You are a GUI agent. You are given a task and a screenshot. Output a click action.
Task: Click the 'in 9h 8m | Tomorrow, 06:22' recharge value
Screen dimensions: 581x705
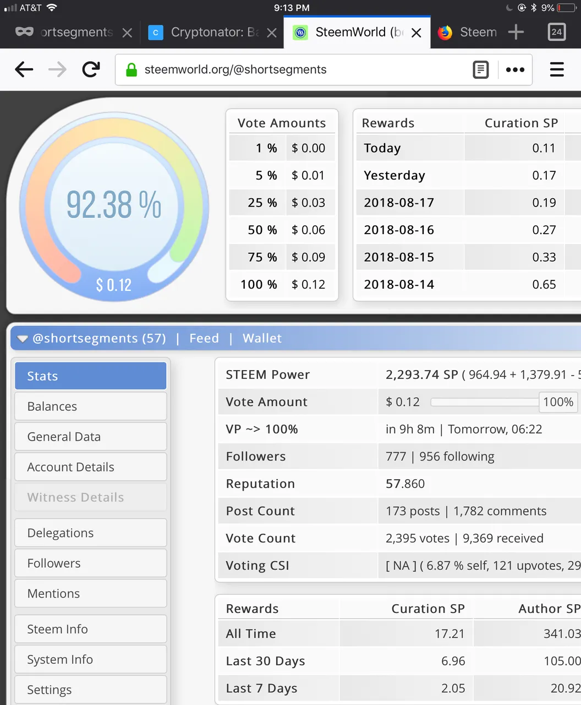[x=464, y=429]
